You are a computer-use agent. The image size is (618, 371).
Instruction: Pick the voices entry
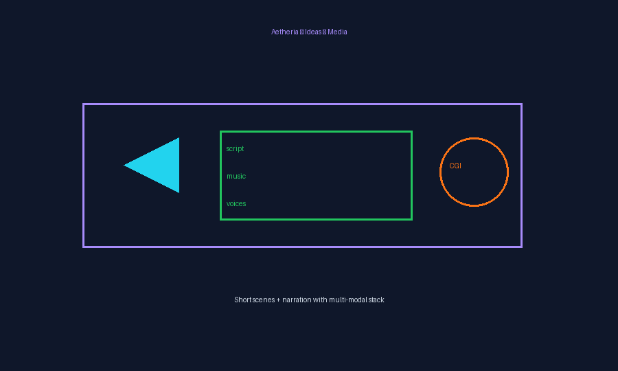pyautogui.click(x=236, y=204)
